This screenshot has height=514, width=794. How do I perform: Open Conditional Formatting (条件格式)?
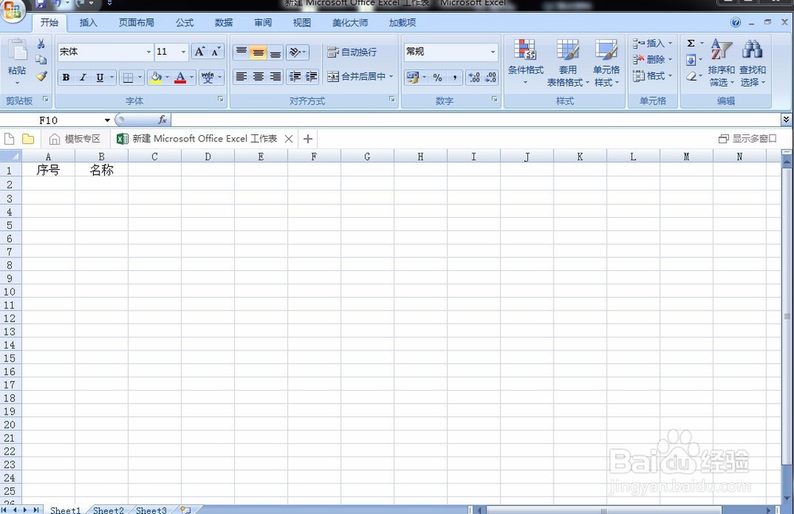pos(526,62)
